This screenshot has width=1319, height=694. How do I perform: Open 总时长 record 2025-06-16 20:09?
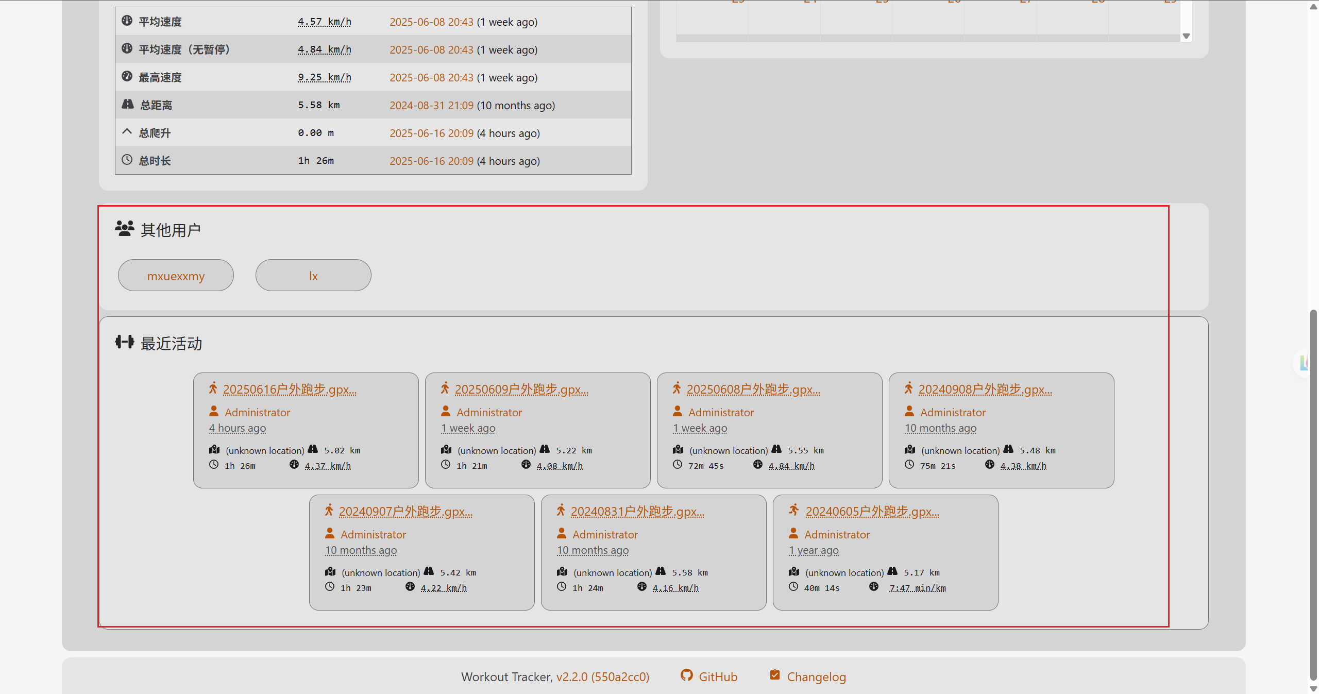(x=431, y=161)
